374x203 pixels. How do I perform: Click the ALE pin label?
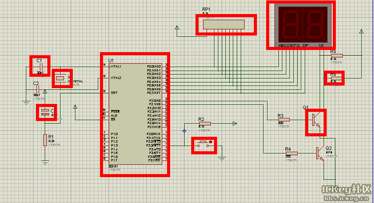point(114,115)
